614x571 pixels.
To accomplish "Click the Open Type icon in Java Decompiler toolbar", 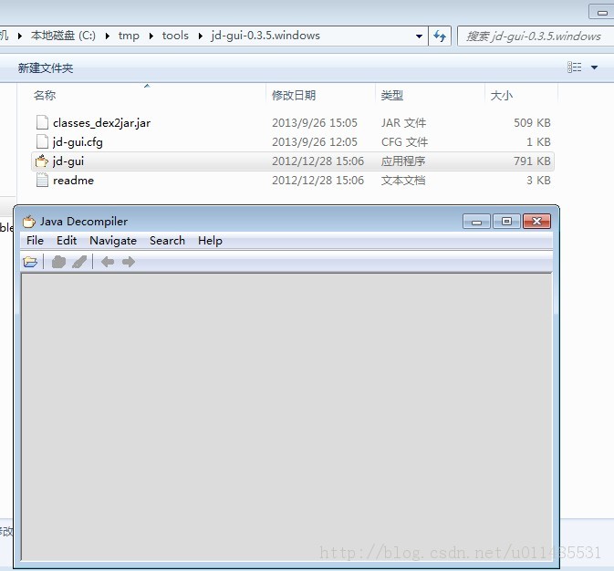I will (58, 262).
